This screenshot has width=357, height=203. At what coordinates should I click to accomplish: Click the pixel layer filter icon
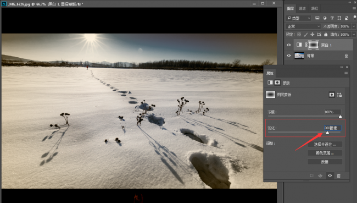[x=317, y=18]
